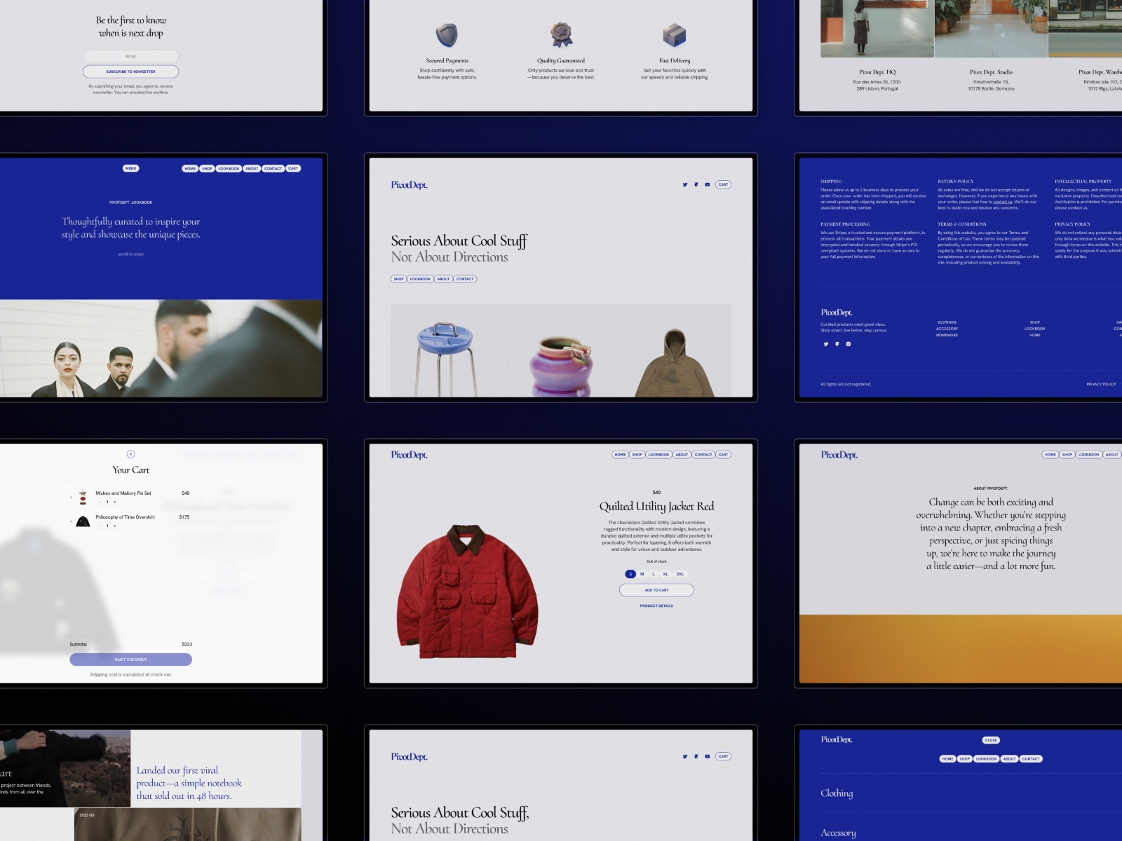Open the MENU pill on the lookbook page
Screen dimensions: 1122x841
point(130,168)
